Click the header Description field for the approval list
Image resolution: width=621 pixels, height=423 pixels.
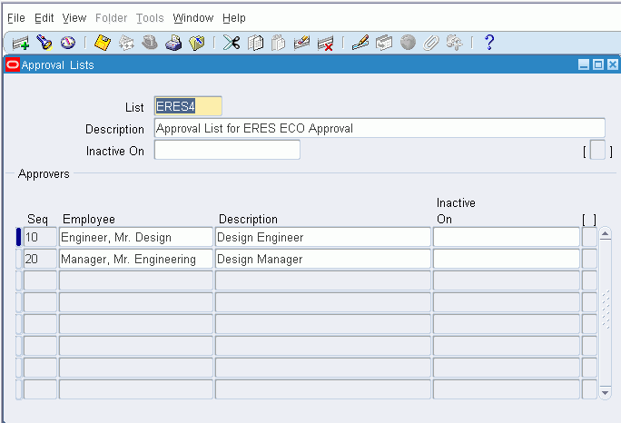click(379, 128)
